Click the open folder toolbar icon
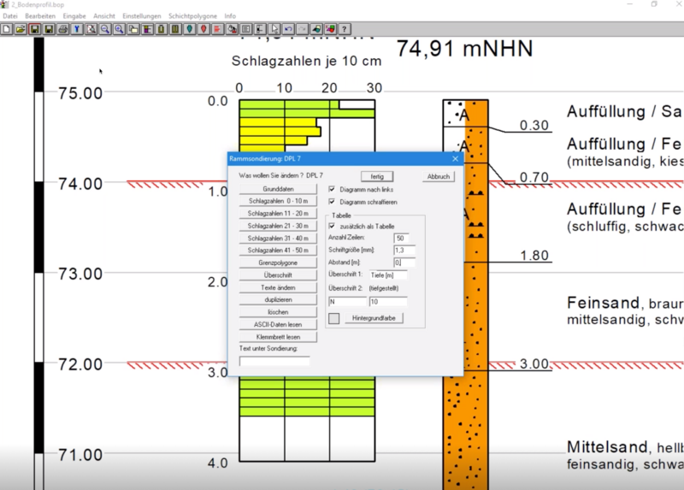The height and width of the screenshot is (490, 684). [21, 29]
